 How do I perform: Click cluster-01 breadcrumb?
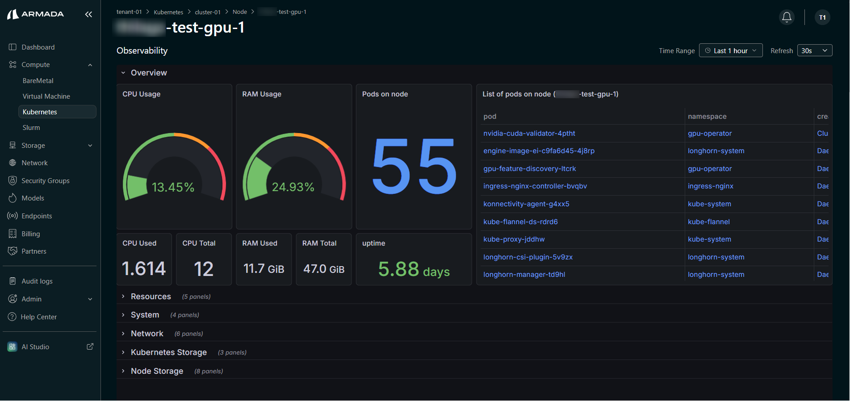pos(208,12)
